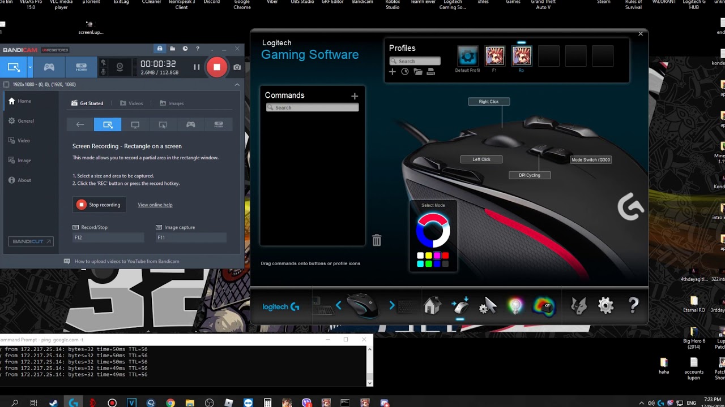This screenshot has height=407, width=725.
Task: Select previous device with left arrow
Action: [x=339, y=305]
